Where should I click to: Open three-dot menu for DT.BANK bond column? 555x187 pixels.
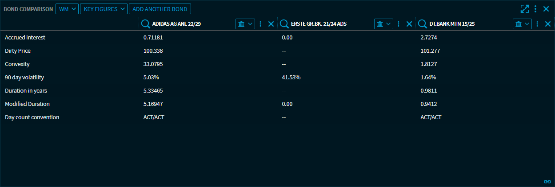point(537,24)
